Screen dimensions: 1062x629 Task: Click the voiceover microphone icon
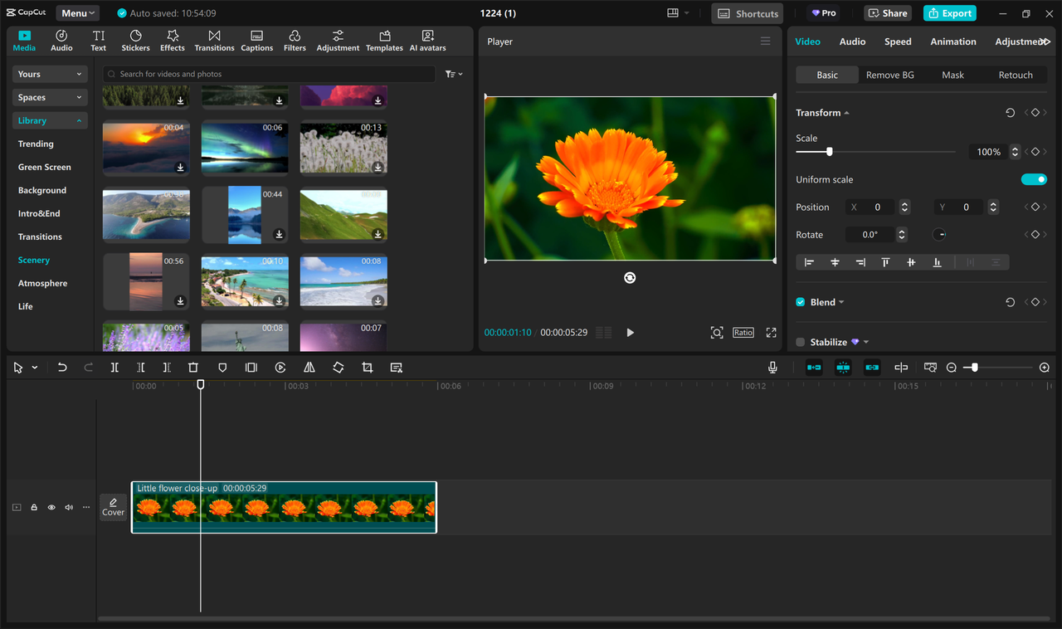(772, 367)
